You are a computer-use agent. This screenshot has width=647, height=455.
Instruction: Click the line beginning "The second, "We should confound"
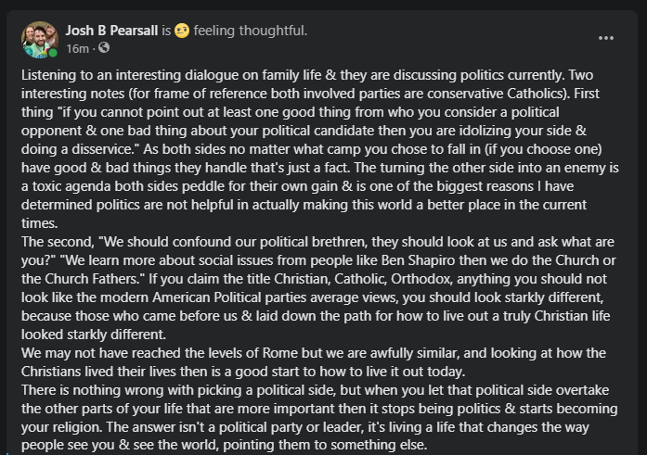[317, 242]
